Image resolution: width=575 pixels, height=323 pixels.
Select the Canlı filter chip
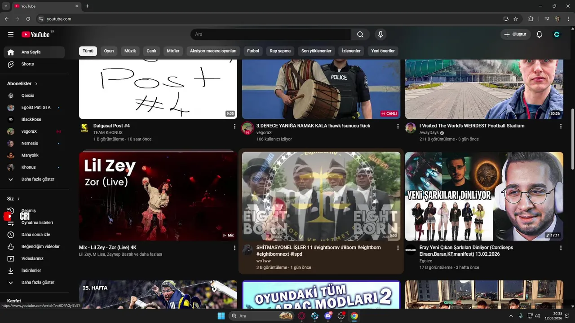coord(151,51)
